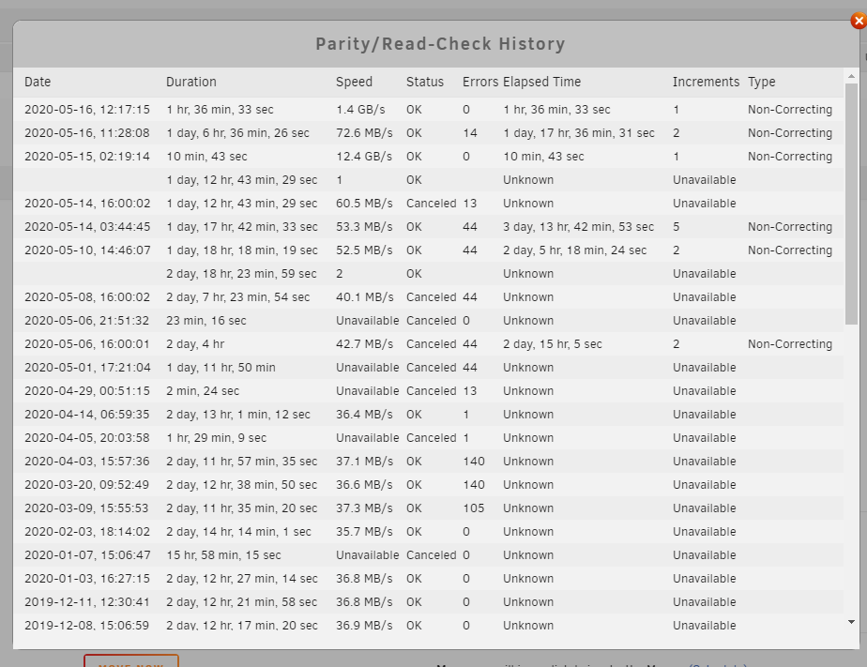The height and width of the screenshot is (667, 867).
Task: Select the date 2020-05-06, 21:51:32
Action: pyautogui.click(x=87, y=321)
